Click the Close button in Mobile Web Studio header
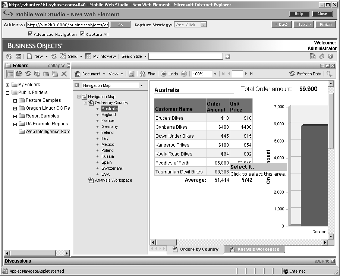Screen dimensions: 340x276 click(322, 14)
